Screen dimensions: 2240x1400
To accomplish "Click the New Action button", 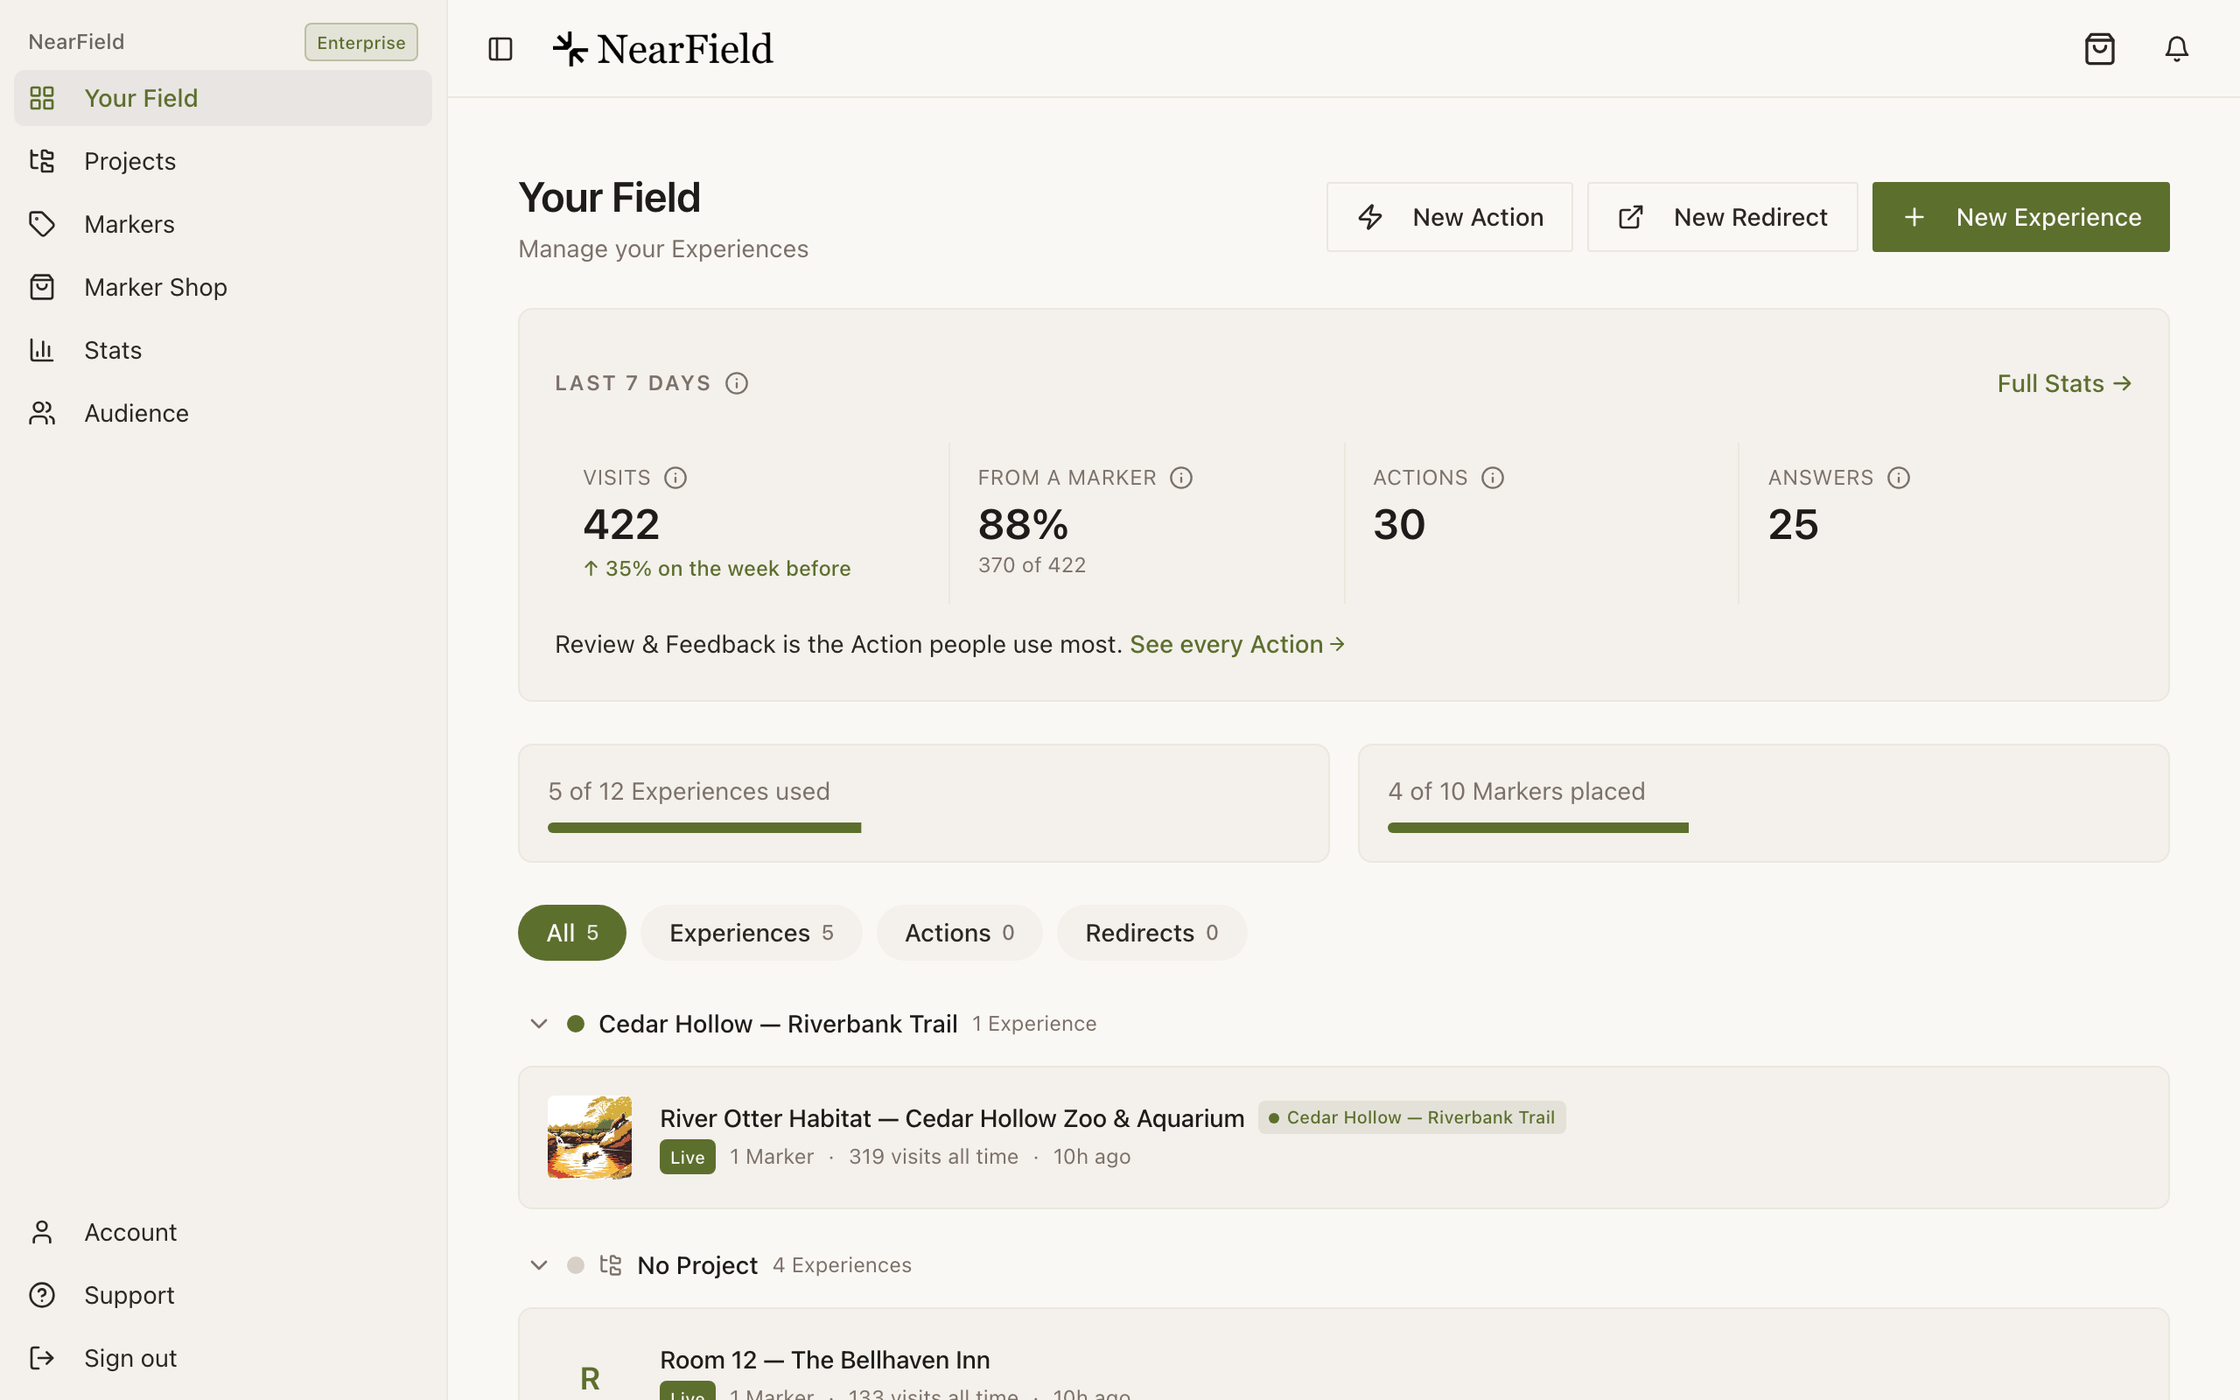I will tap(1450, 217).
